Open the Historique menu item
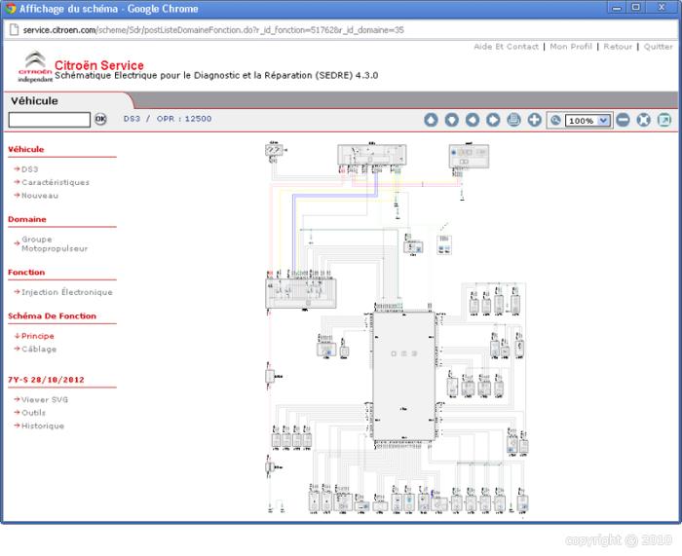 point(43,426)
